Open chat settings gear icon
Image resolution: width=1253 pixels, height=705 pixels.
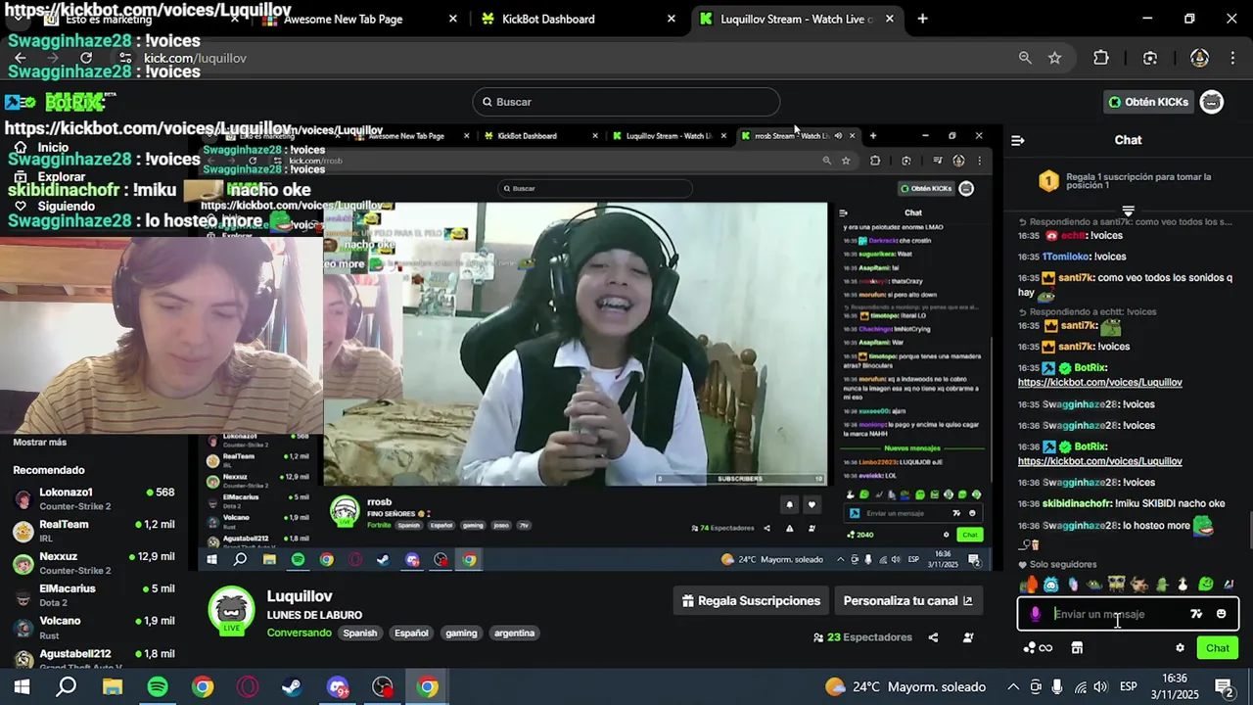click(x=1180, y=648)
